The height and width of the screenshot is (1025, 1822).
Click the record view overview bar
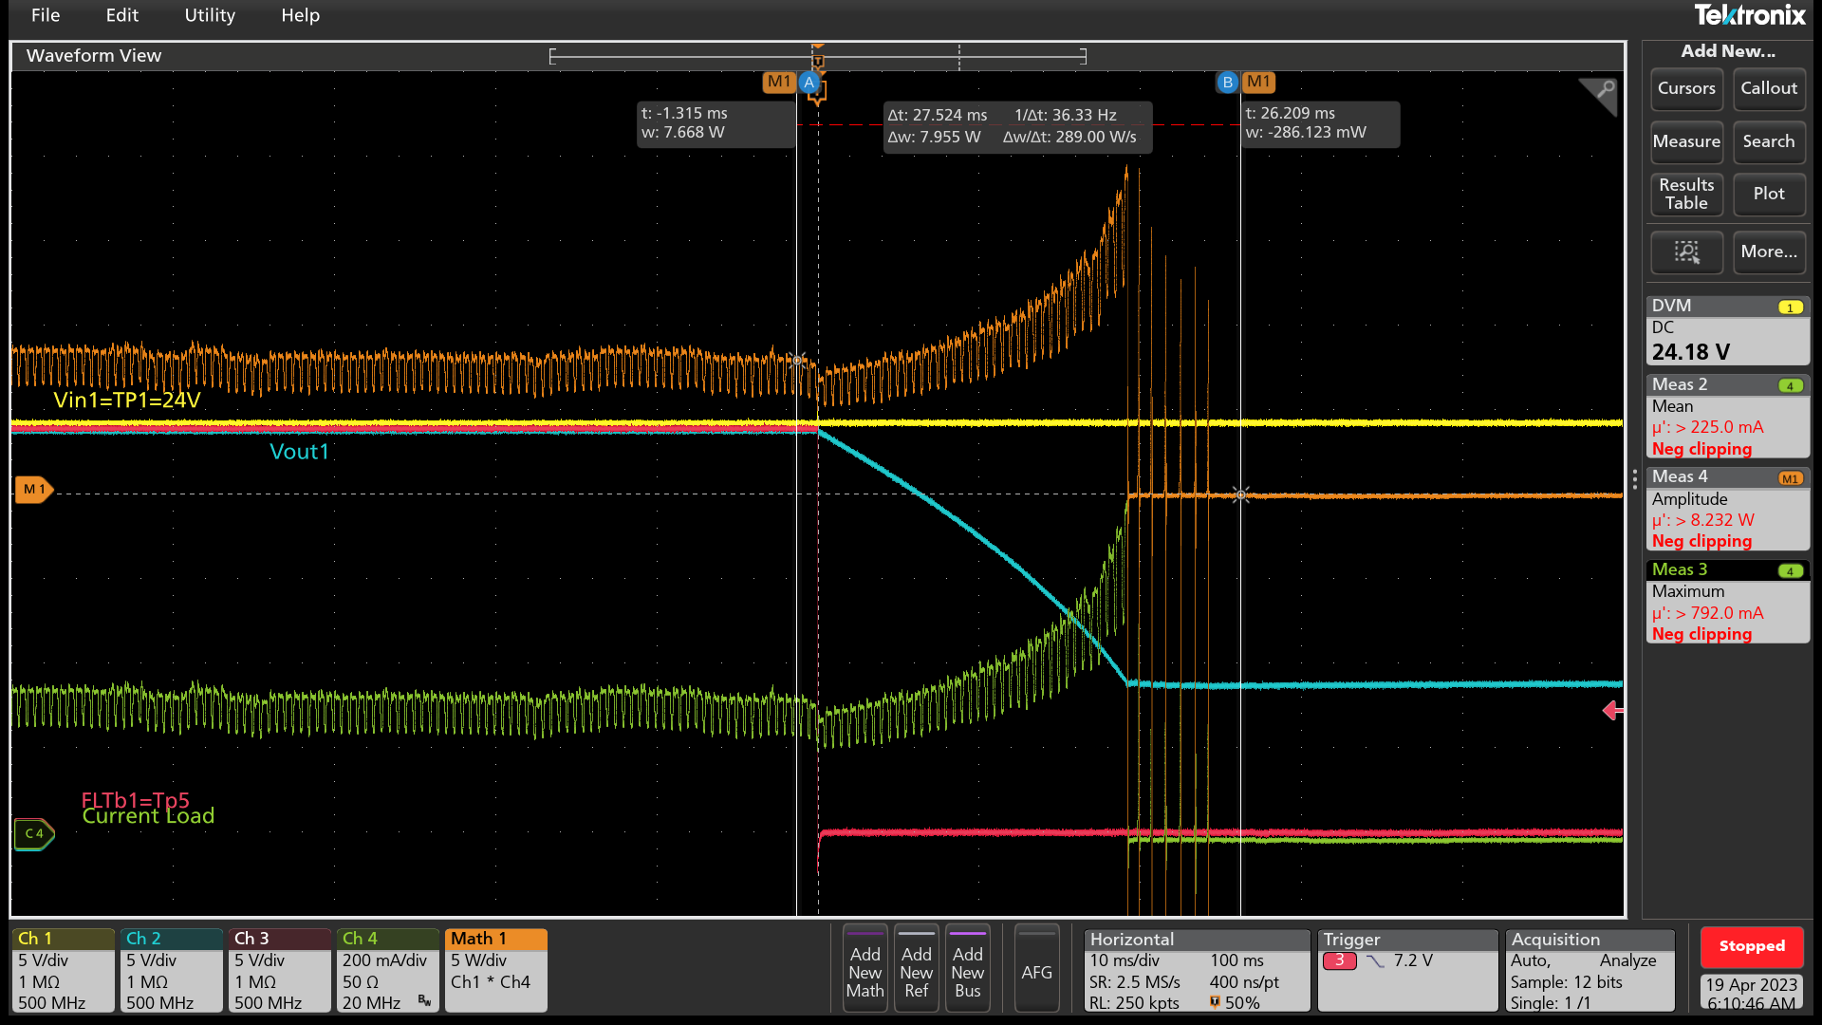click(x=818, y=57)
